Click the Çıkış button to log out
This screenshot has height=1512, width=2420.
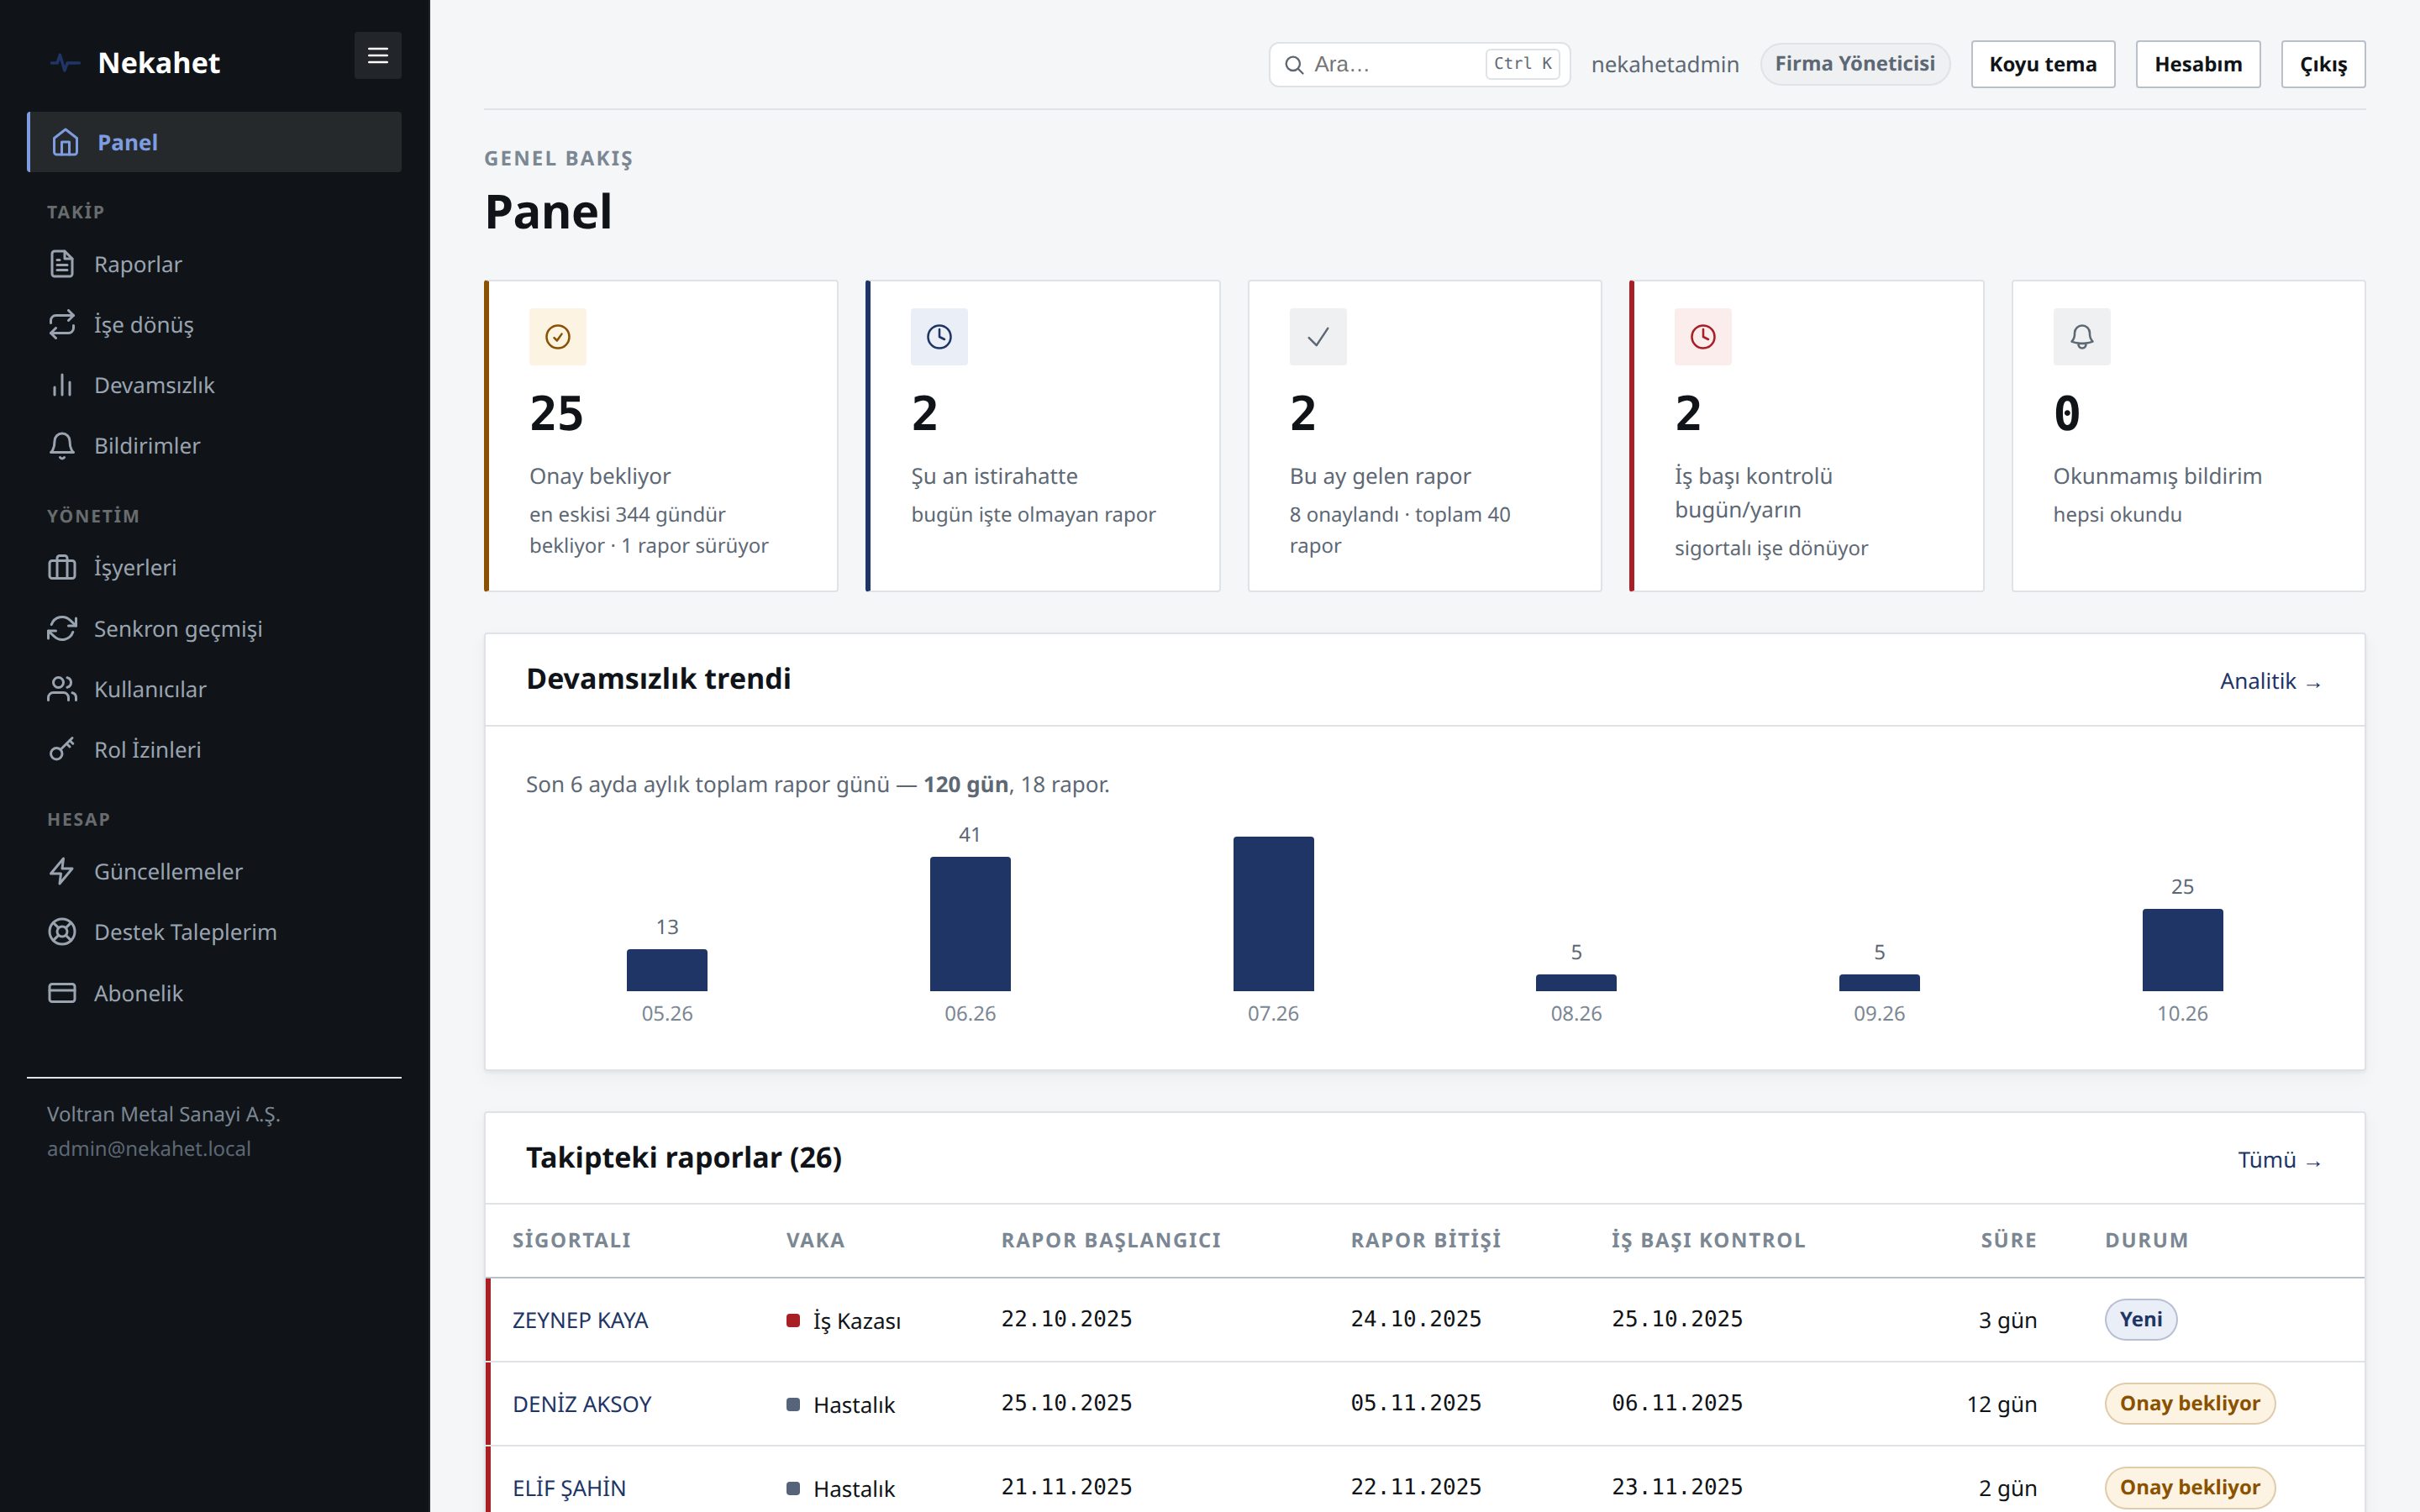pos(2322,64)
